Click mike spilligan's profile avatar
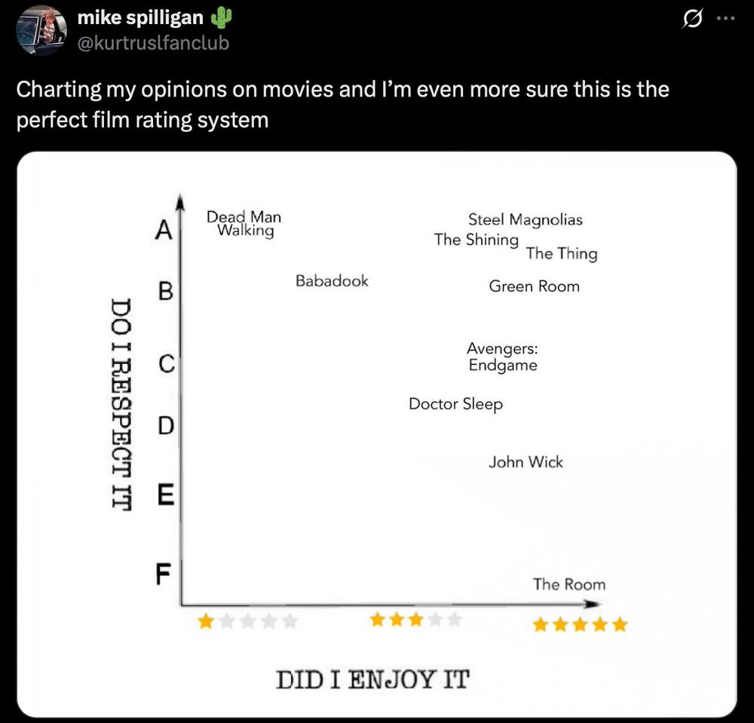Viewport: 754px width, 723px height. tap(41, 30)
